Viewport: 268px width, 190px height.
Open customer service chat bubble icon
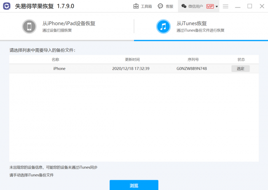coord(160,6)
